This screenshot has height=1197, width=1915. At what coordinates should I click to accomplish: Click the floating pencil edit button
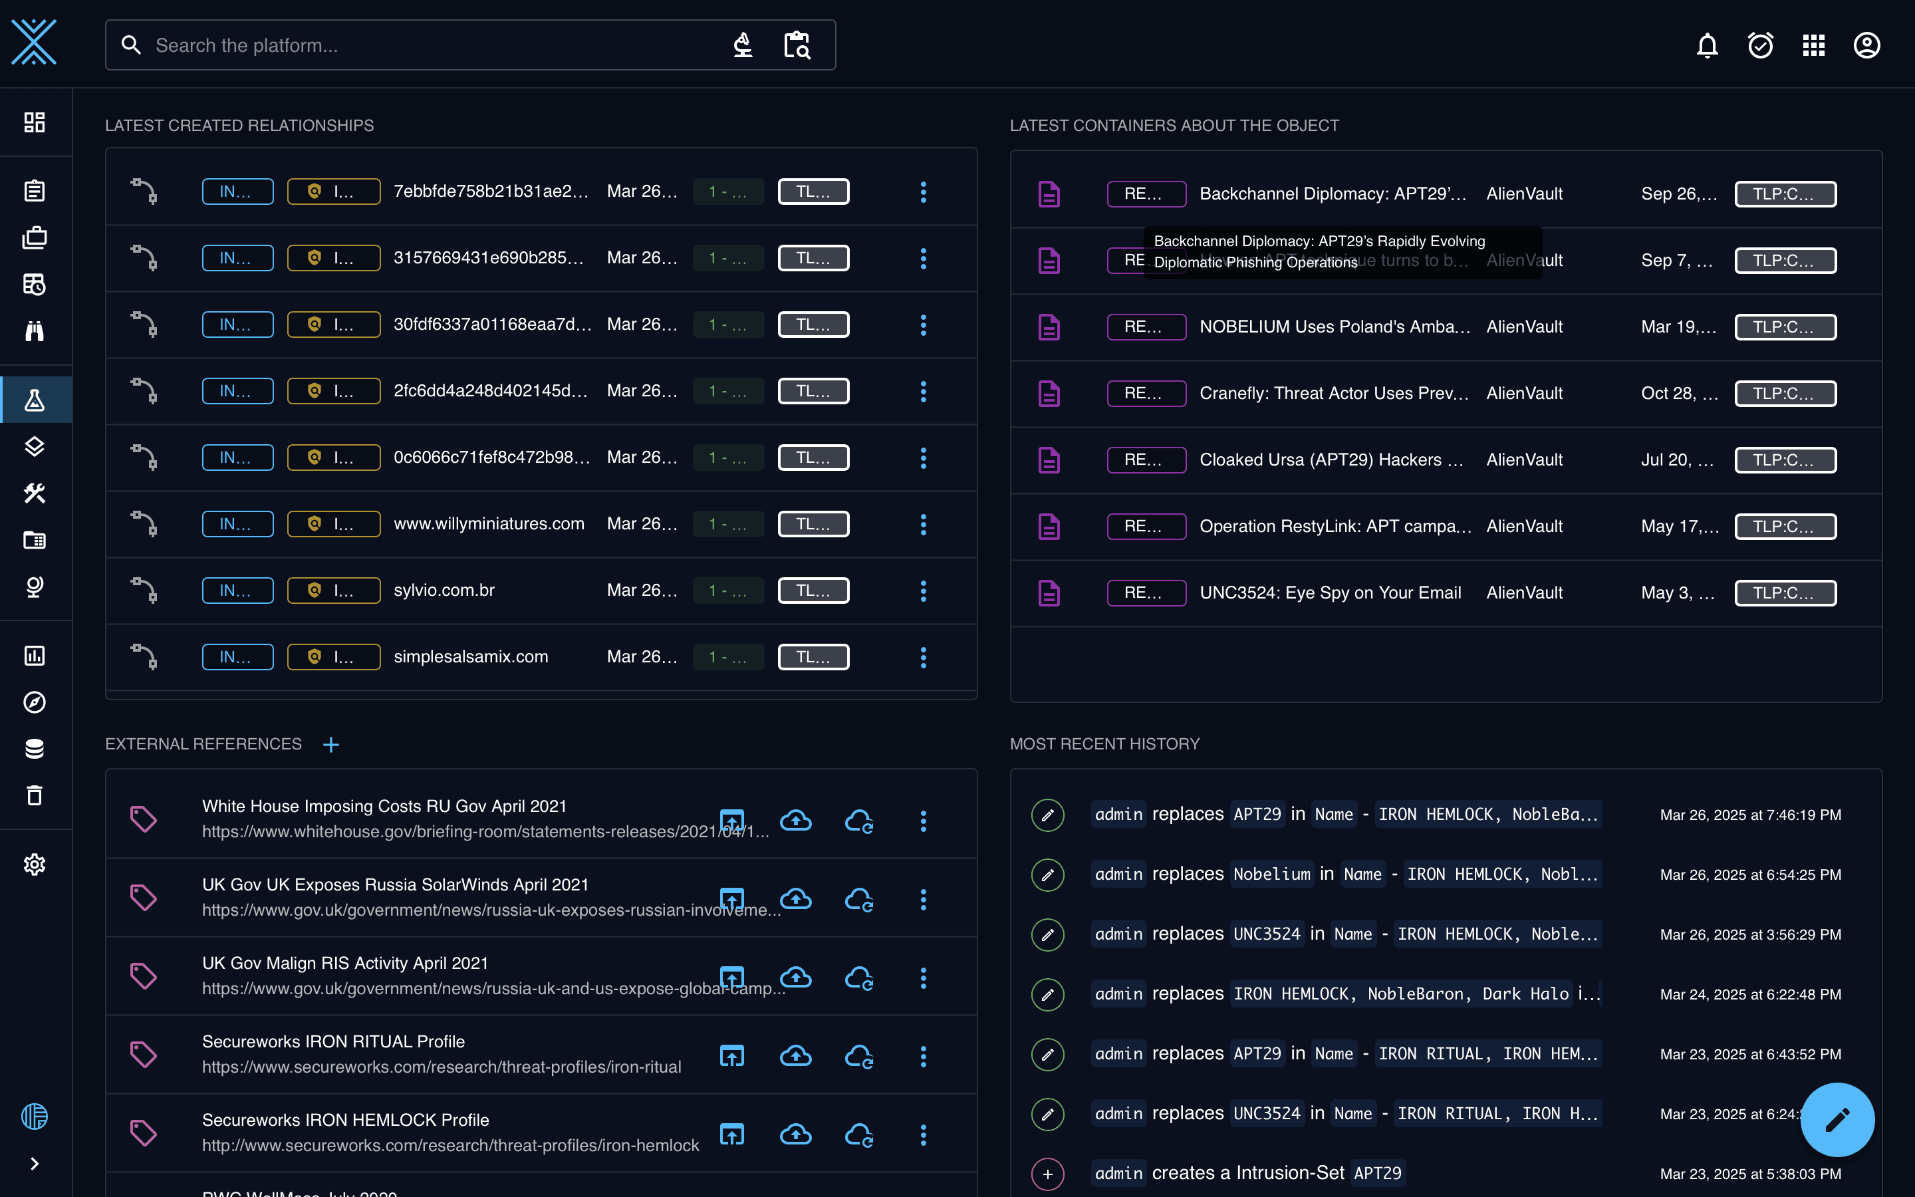pos(1837,1119)
